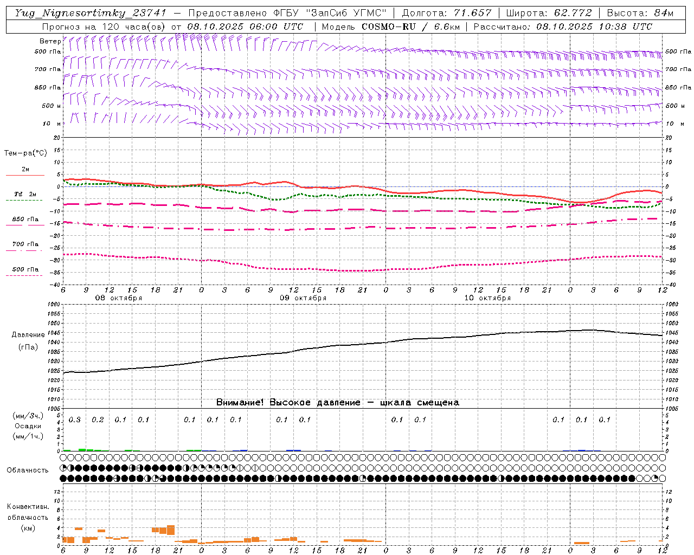The image size is (694, 555).
Task: Select the (мм/3ч.) precipitation unit label
Action: (28, 416)
